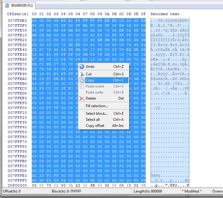
Task: Click byte 4B at column 08 in row 00800000
Action: [x=92, y=185]
